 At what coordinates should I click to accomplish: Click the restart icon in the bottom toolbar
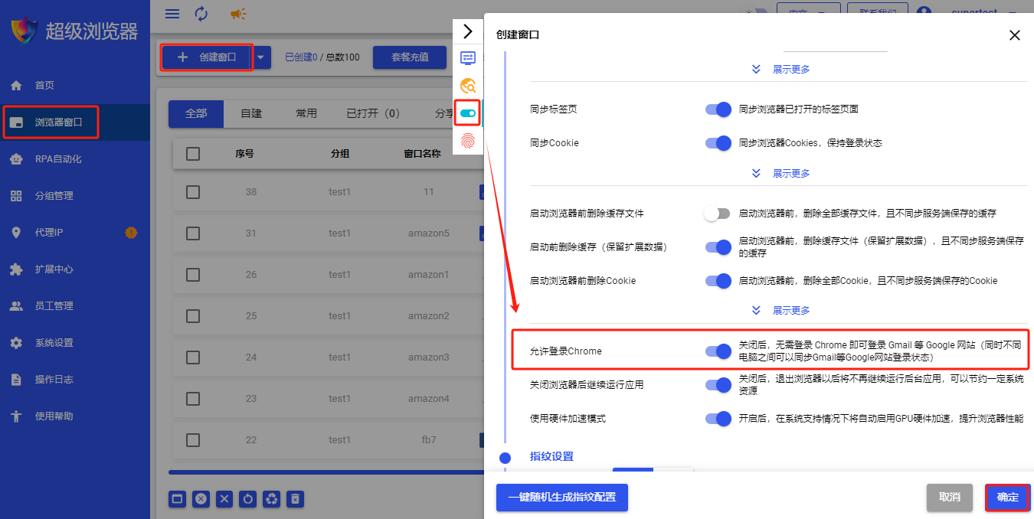coord(247,499)
